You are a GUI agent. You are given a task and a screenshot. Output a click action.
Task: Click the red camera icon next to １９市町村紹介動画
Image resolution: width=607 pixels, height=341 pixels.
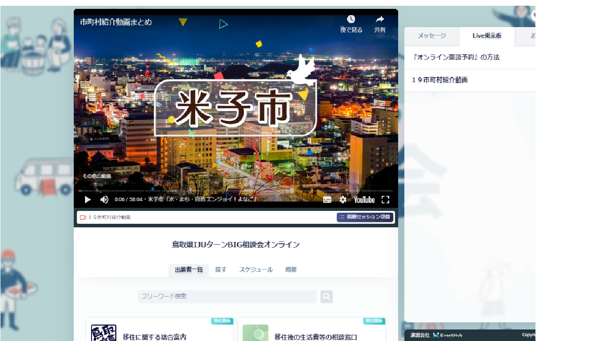tap(82, 217)
